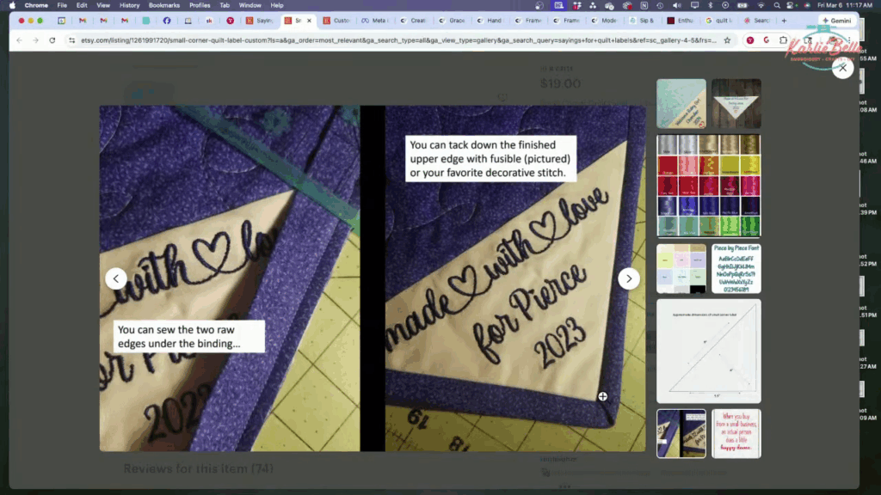
Task: Switch to the Pinterest pinned tab
Action: coord(231,21)
